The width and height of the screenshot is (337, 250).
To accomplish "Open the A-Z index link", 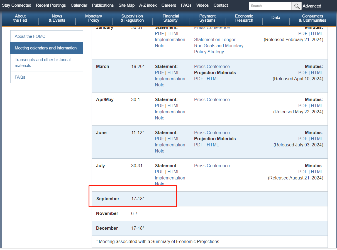I will pyautogui.click(x=148, y=5).
